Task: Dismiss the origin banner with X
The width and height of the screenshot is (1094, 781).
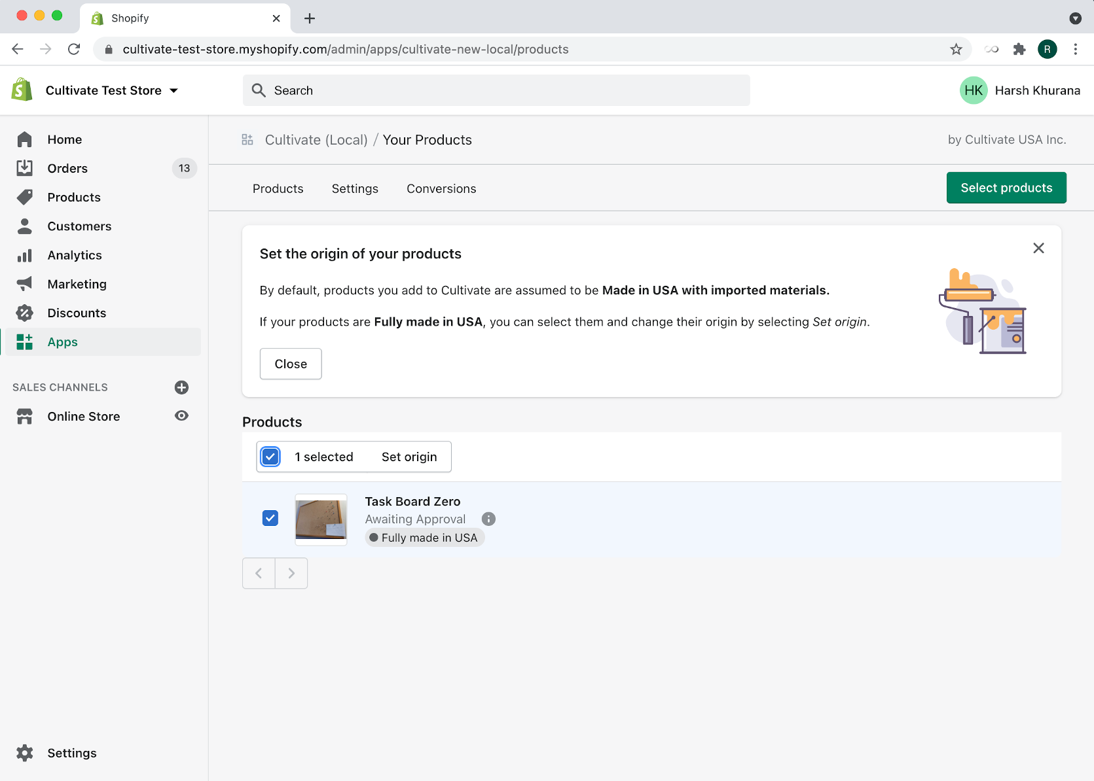Action: click(1038, 248)
